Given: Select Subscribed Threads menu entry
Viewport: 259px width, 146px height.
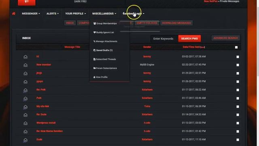Looking at the screenshot, I should coord(104,59).
